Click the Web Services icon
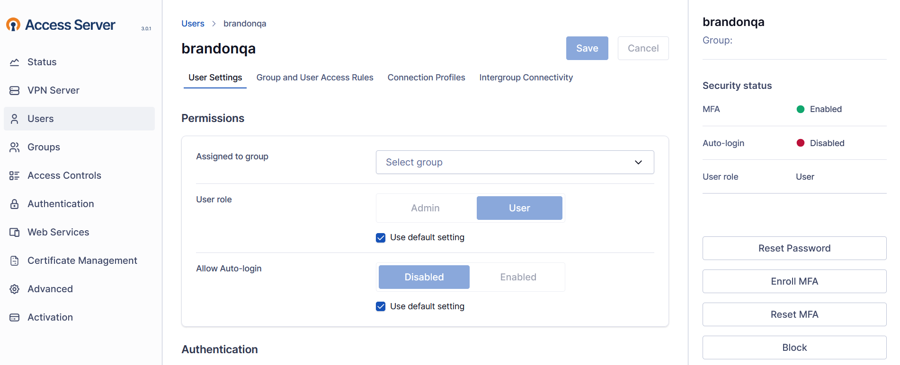 tap(15, 232)
